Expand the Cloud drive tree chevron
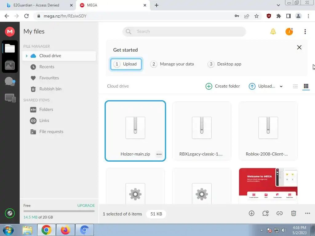This screenshot has width=315, height=236. pyautogui.click(x=26, y=56)
